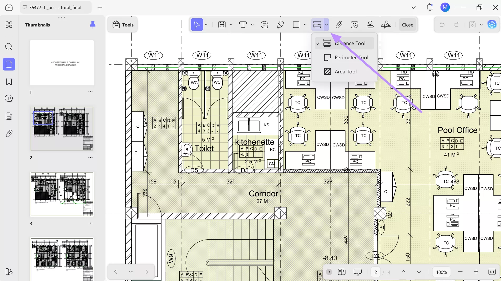Zoom in with the plus button
501x281 pixels.
tap(476, 272)
